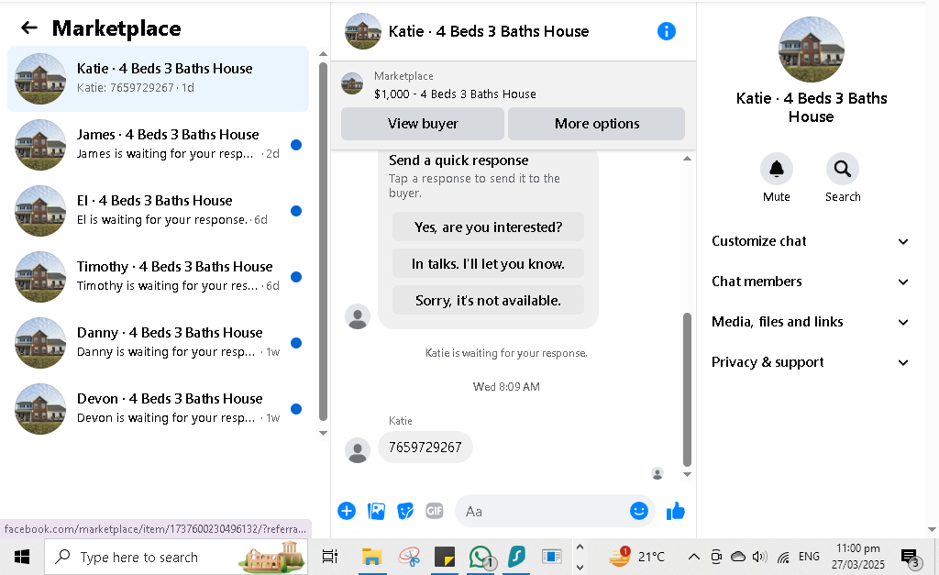Open the Timothy conversation in the list
Image resolution: width=939 pixels, height=575 pixels.
pos(158,276)
